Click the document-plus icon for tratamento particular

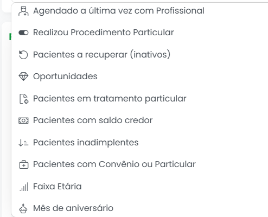pyautogui.click(x=24, y=99)
